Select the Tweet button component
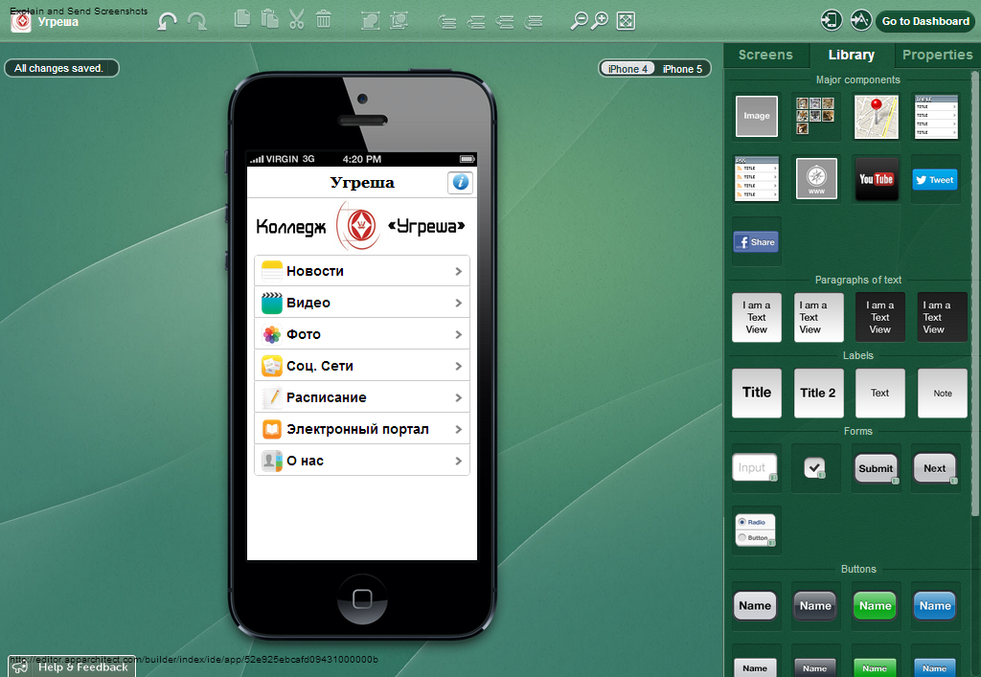Image resolution: width=981 pixels, height=677 pixels. [x=935, y=180]
